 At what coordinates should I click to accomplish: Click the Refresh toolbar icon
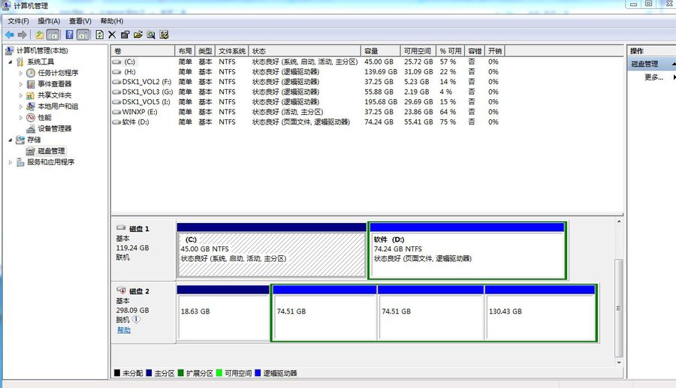point(100,35)
